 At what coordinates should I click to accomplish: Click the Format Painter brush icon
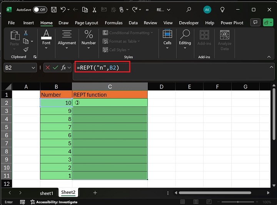26,49
